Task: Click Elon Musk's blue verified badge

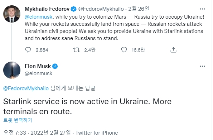Action: [55, 66]
